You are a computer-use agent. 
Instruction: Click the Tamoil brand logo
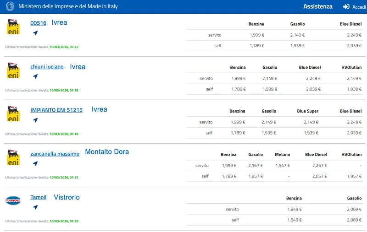[x=13, y=200]
